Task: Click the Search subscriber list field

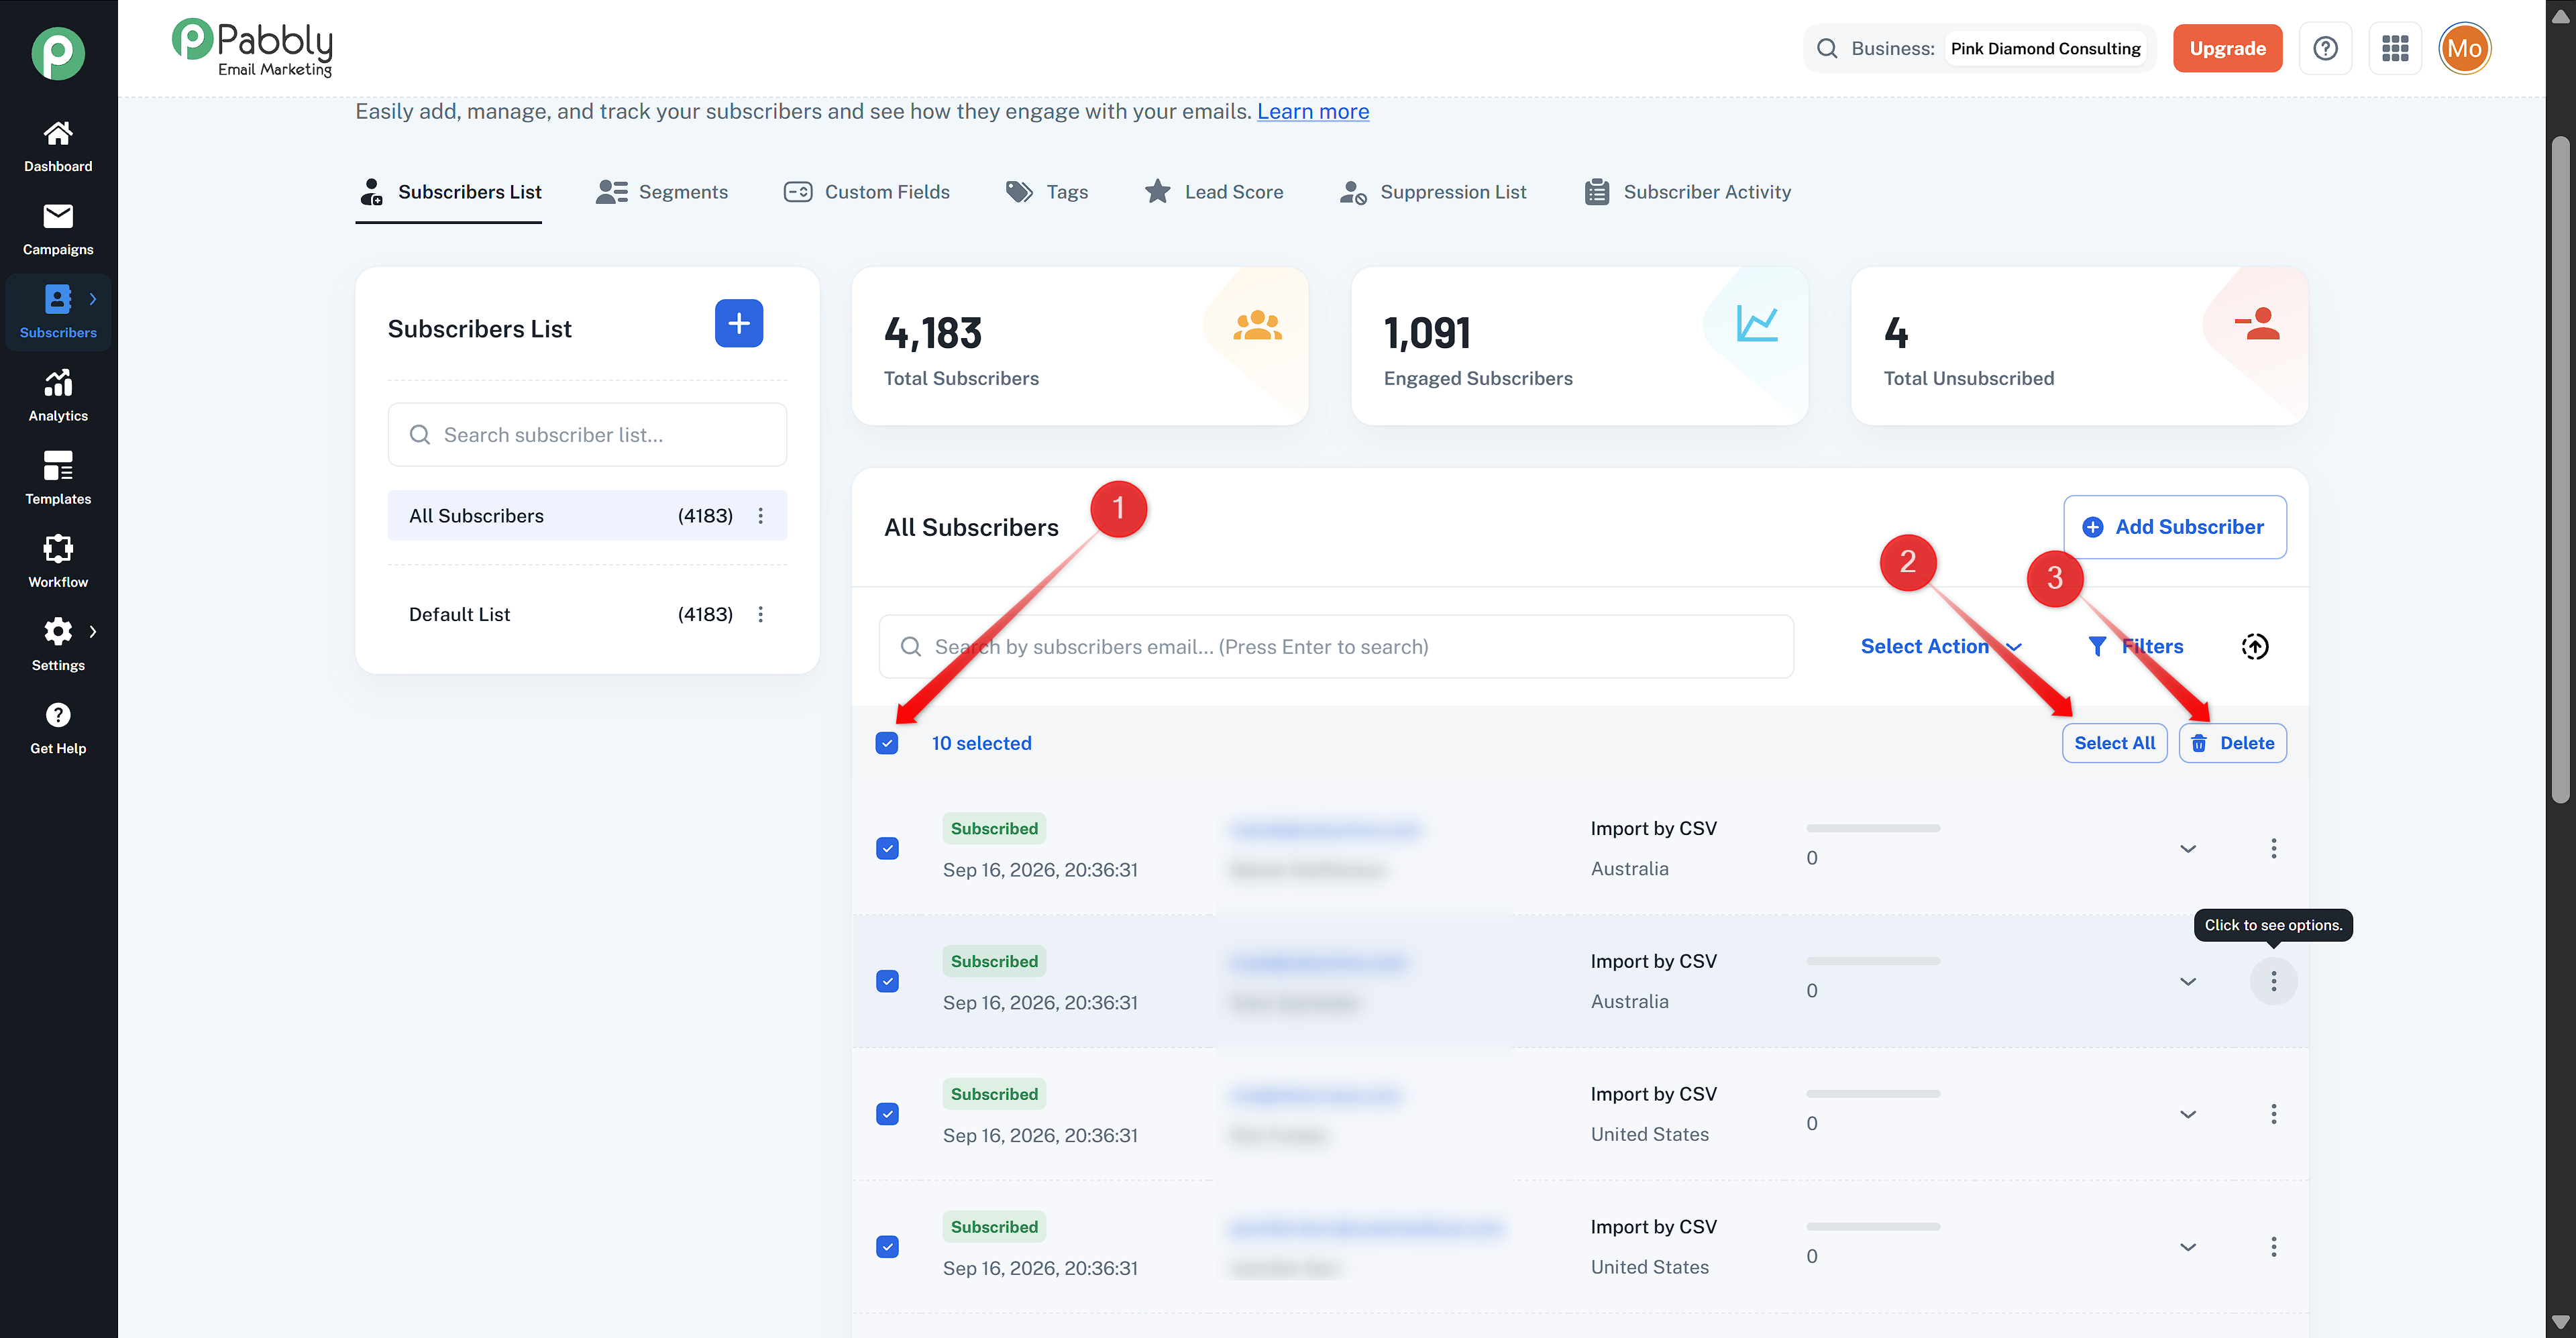Action: coord(587,435)
